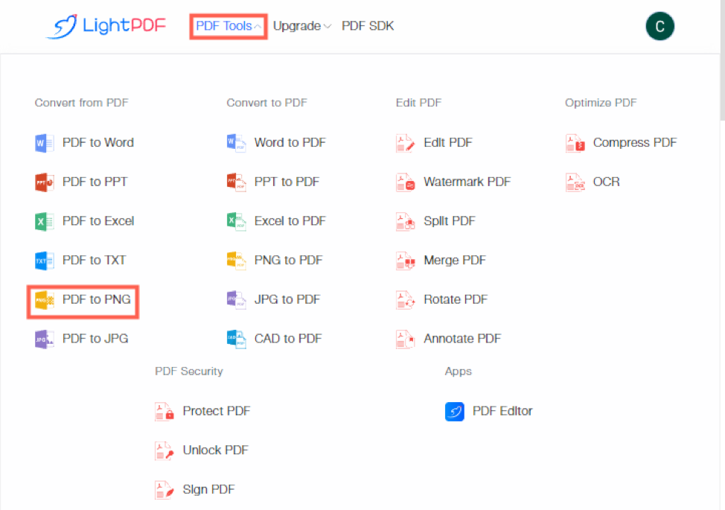Select the CAD to PDF link
This screenshot has height=510, width=725.
(288, 340)
